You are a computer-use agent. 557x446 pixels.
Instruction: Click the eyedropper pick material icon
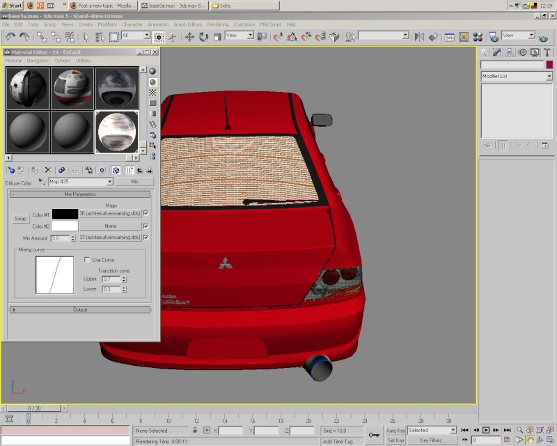(x=42, y=182)
